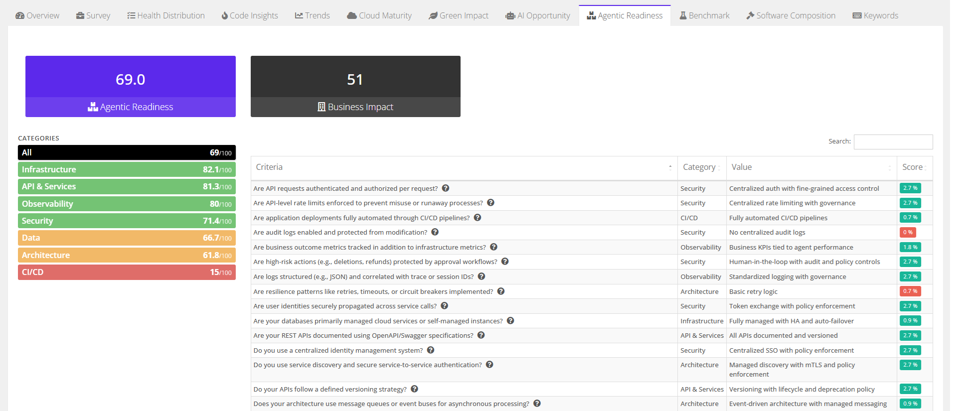Open the Cloud Maturity tab
The width and height of the screenshot is (957, 411).
pos(379,15)
